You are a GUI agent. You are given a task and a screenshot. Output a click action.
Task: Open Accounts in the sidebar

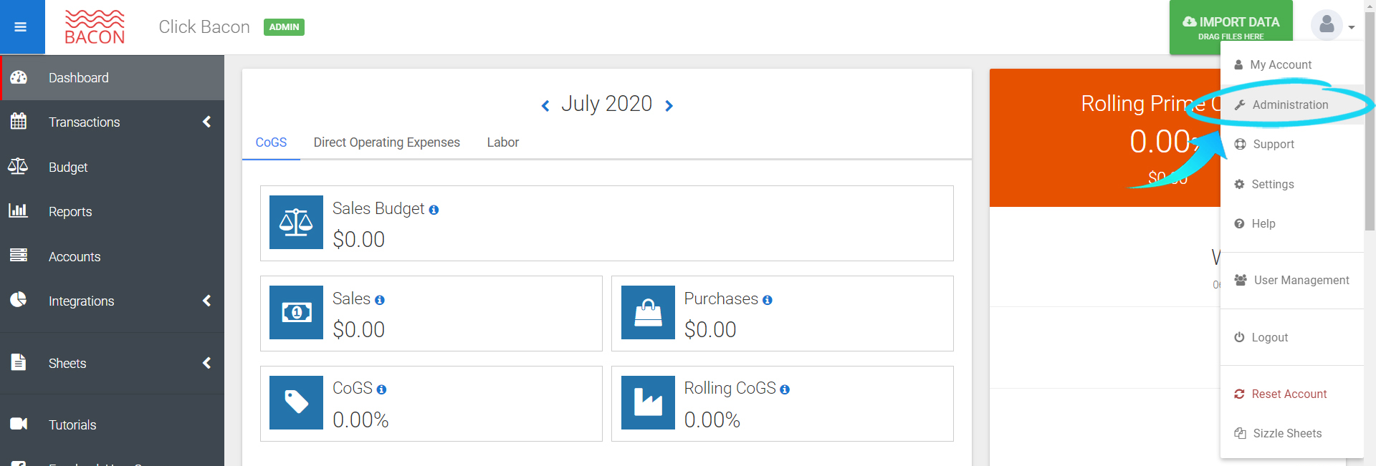coord(113,256)
